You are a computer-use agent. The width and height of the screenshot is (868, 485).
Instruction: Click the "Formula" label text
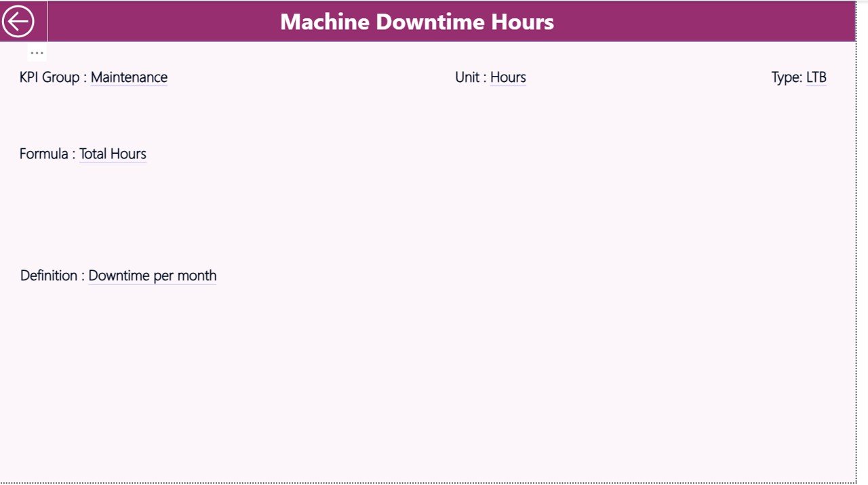point(44,154)
